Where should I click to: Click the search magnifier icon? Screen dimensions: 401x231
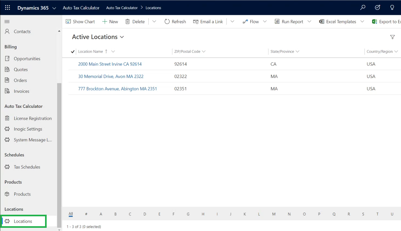[363, 7]
